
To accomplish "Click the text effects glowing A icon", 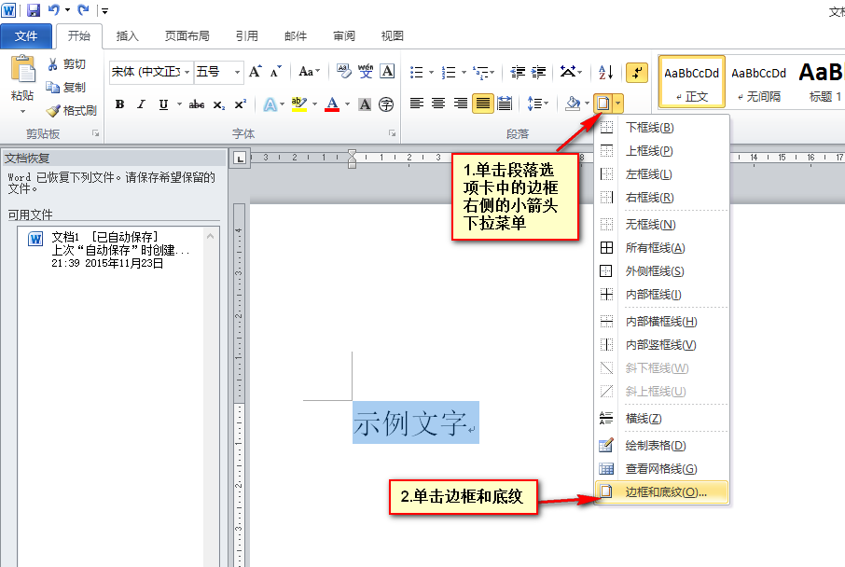I will [x=270, y=104].
